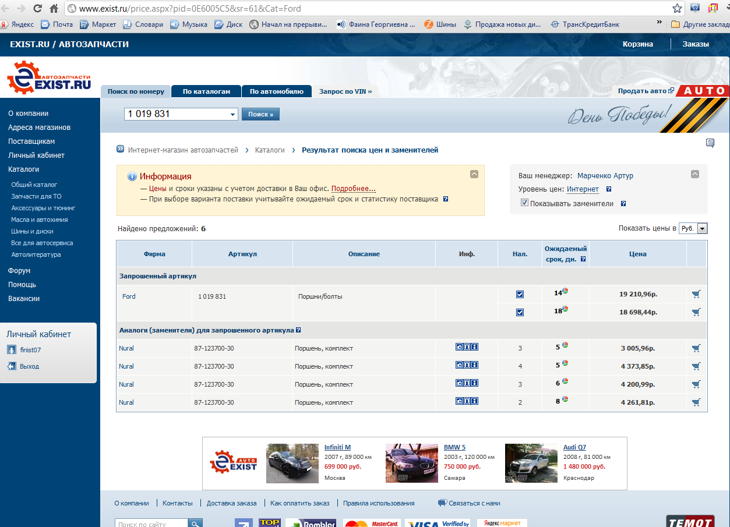Add Nural 4 261,81р. offer to cart
The height and width of the screenshot is (527, 730).
click(x=696, y=402)
